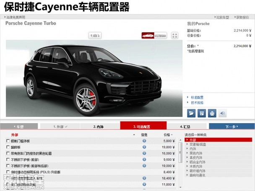Open the 比较车型 link
255x191 pixels.
tap(222, 17)
